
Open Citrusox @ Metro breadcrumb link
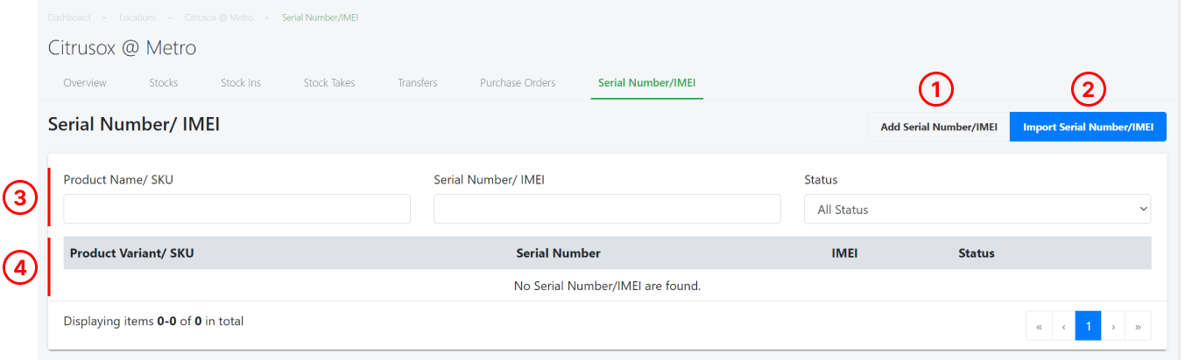pyautogui.click(x=219, y=17)
